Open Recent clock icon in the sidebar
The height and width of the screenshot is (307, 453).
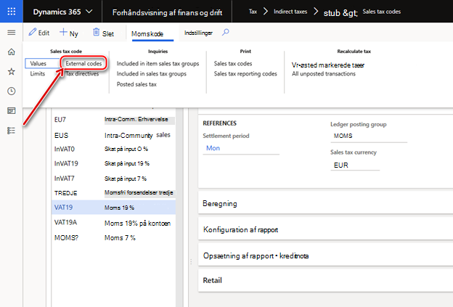[12, 91]
